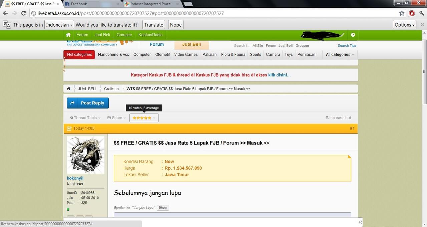
Task: Open the Toys category
Action: pyautogui.click(x=289, y=55)
